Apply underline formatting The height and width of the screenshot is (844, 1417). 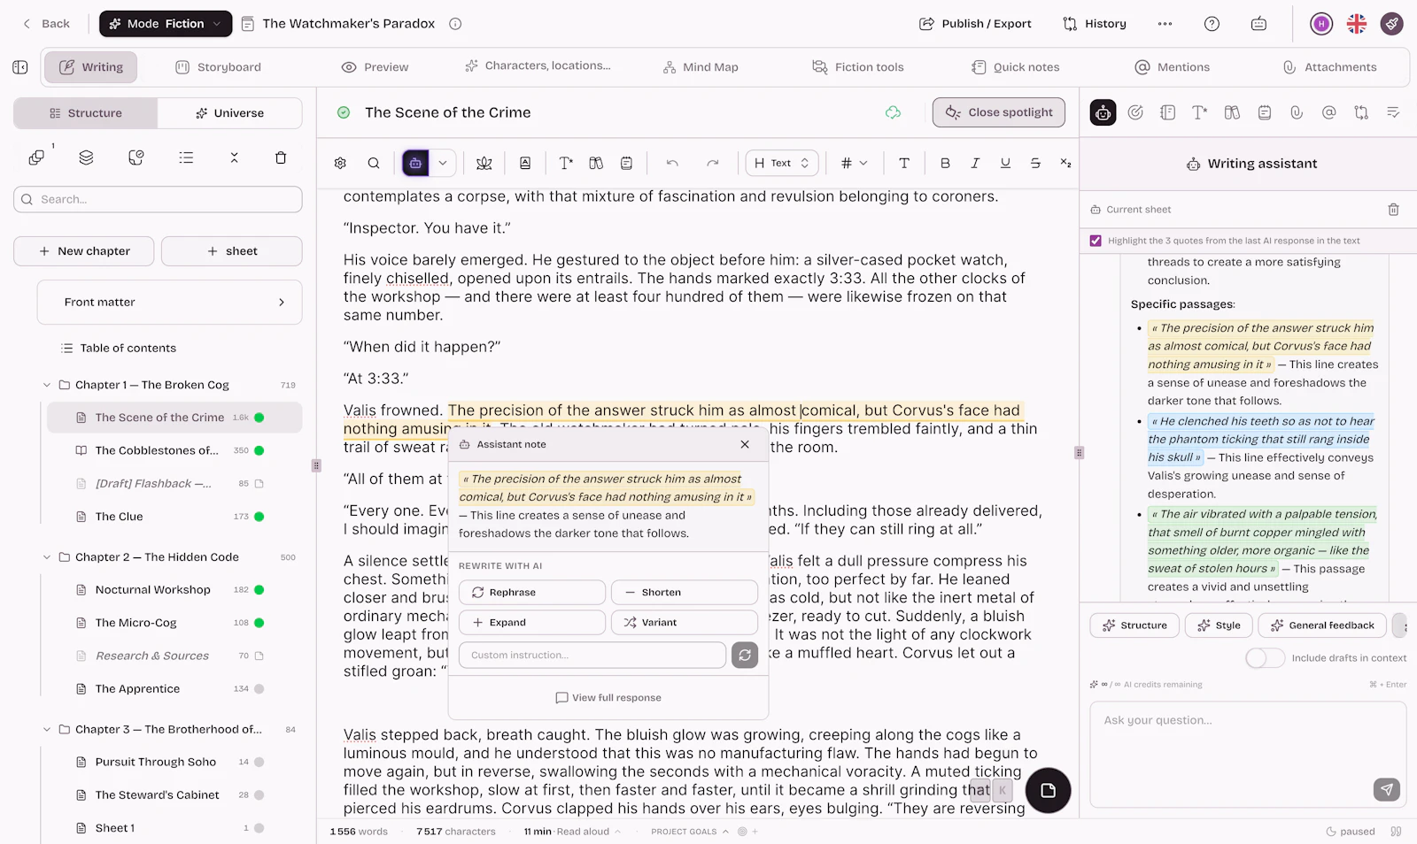click(x=1005, y=163)
